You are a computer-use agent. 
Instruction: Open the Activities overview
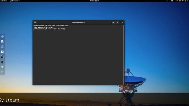pyautogui.click(x=4, y=1)
